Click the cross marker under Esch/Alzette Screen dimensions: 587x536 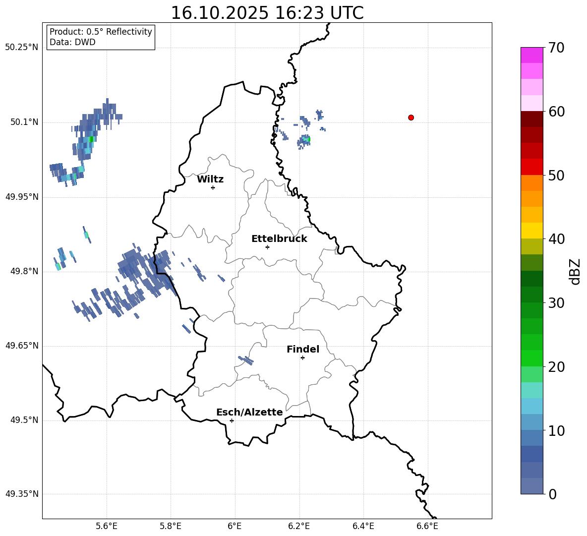click(x=232, y=420)
